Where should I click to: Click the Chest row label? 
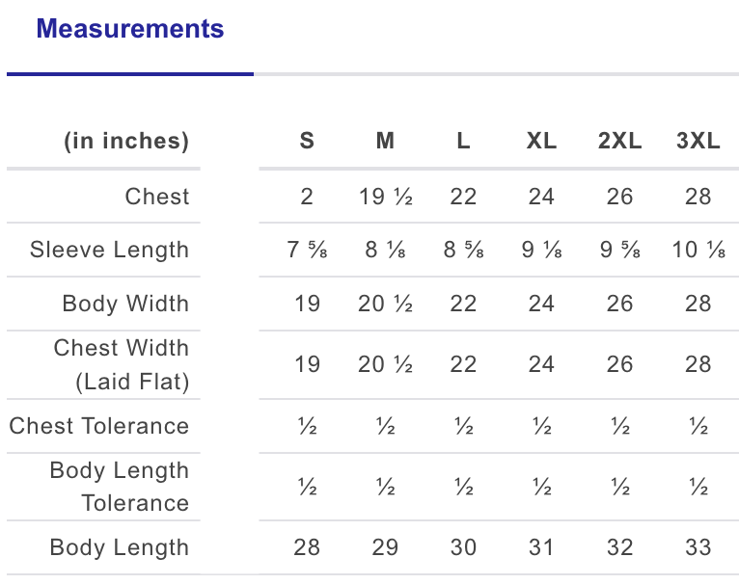[157, 197]
